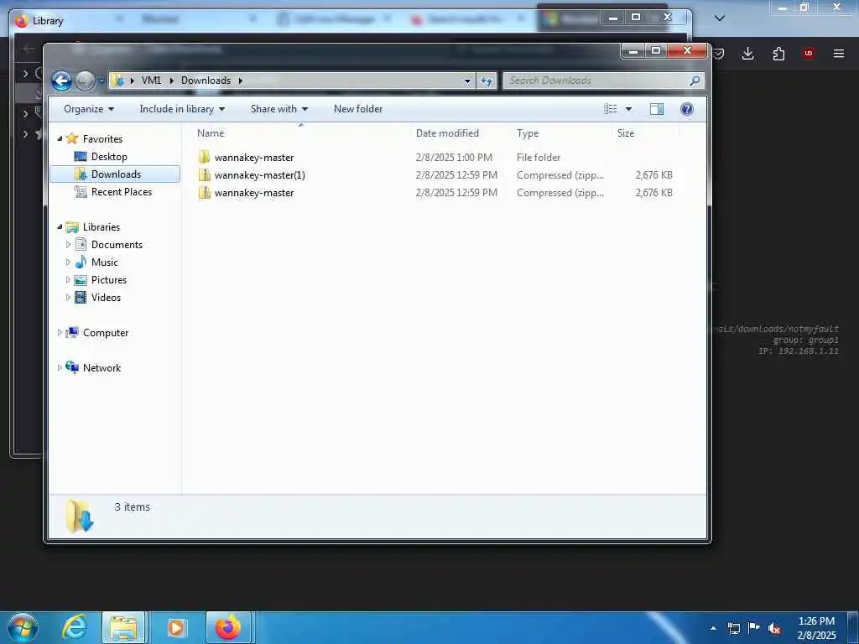Click Downloads in the address breadcrumb
The image size is (859, 644).
coord(206,80)
